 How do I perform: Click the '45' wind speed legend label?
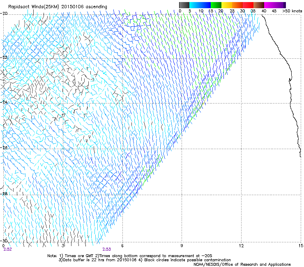274,11
